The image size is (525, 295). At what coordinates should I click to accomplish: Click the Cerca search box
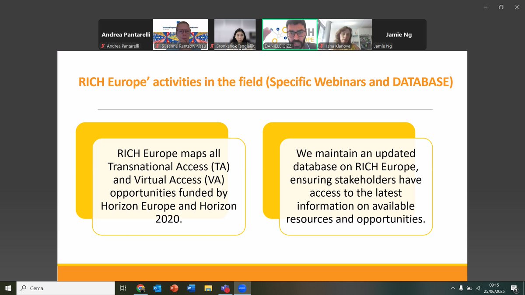pyautogui.click(x=66, y=288)
